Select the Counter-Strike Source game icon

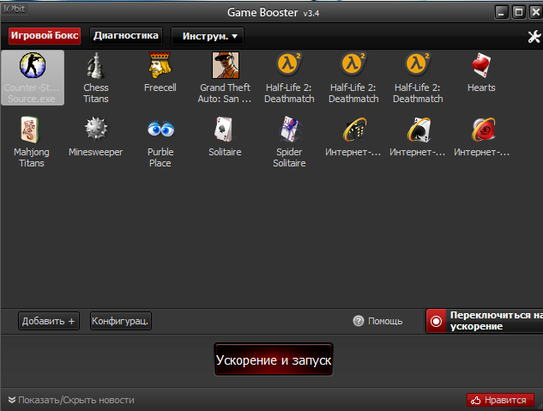[x=33, y=66]
